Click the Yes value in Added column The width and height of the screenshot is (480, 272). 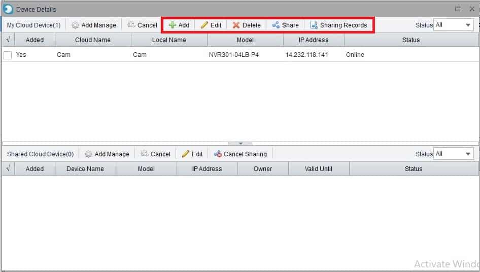pyautogui.click(x=21, y=55)
